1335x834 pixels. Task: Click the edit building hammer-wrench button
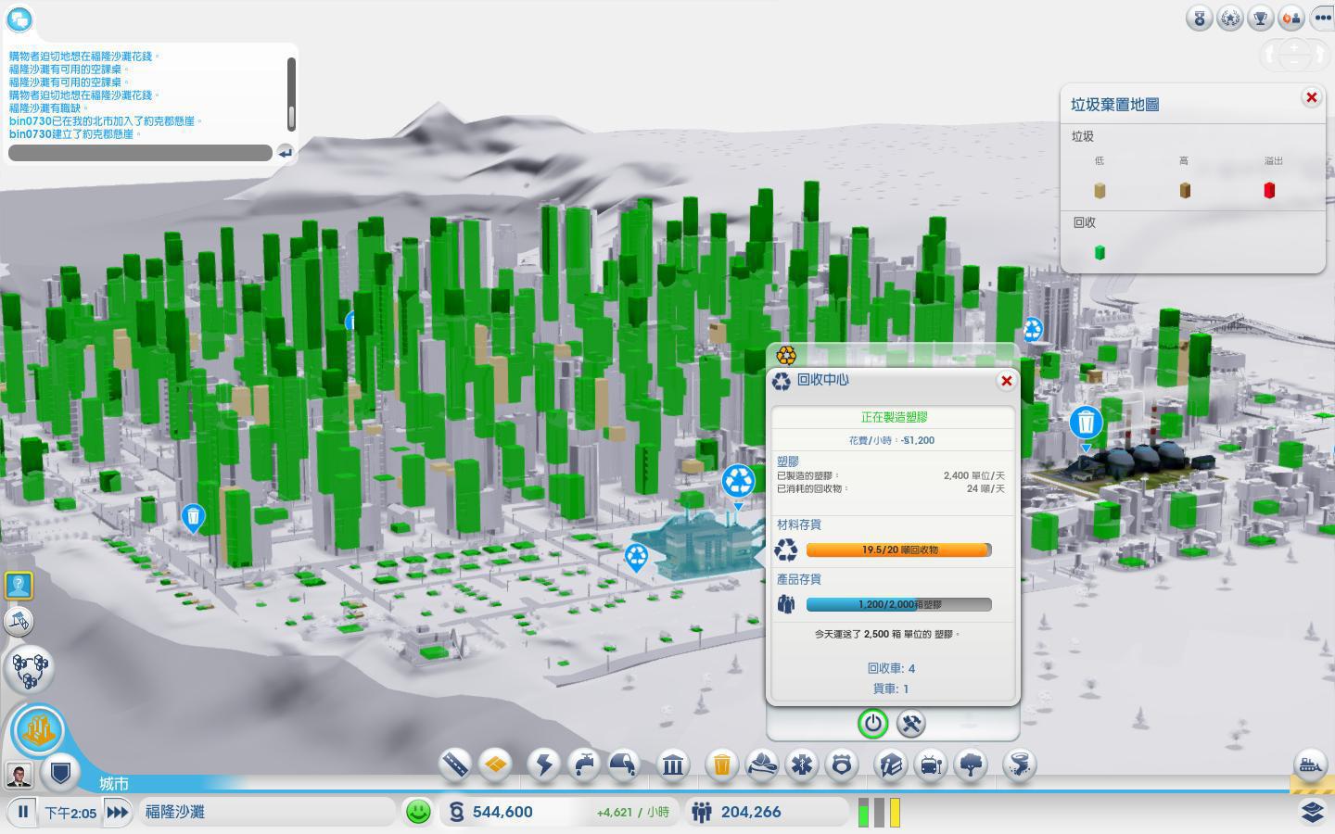(910, 724)
